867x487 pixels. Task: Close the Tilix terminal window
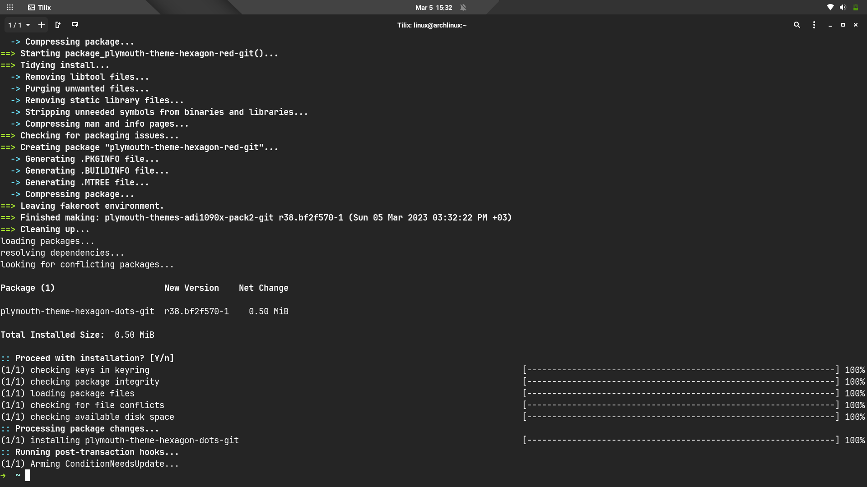855,25
